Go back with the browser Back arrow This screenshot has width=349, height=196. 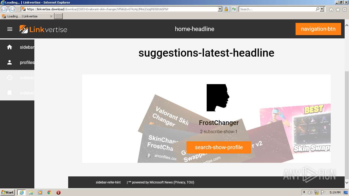4,9
